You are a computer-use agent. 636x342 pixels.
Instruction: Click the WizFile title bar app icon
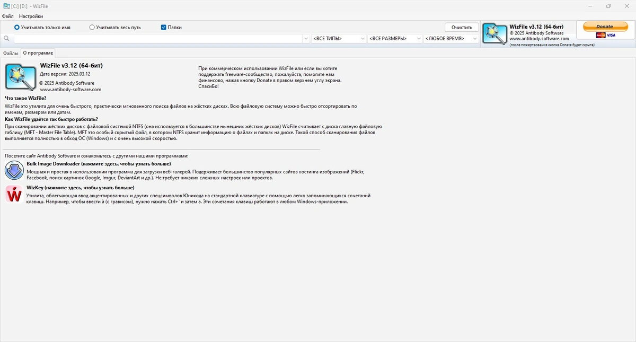5,6
